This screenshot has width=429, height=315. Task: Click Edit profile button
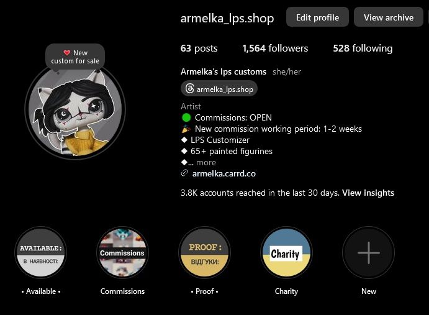coord(317,17)
